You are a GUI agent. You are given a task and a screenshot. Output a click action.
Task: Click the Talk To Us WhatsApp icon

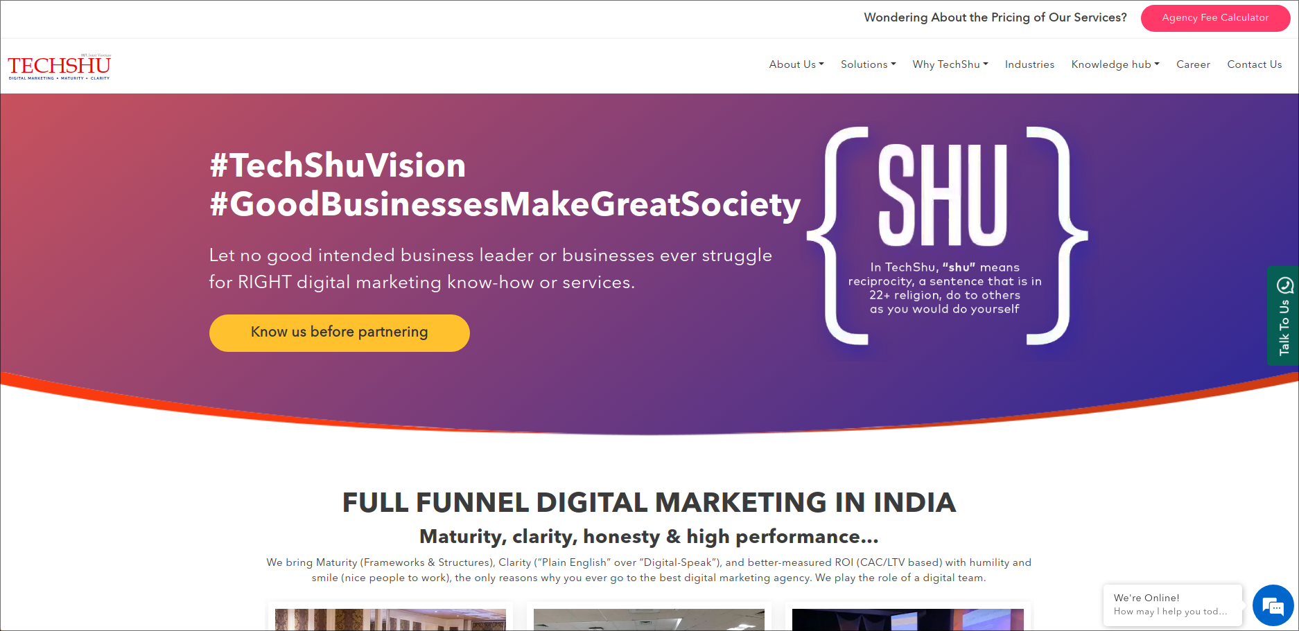[x=1284, y=285]
